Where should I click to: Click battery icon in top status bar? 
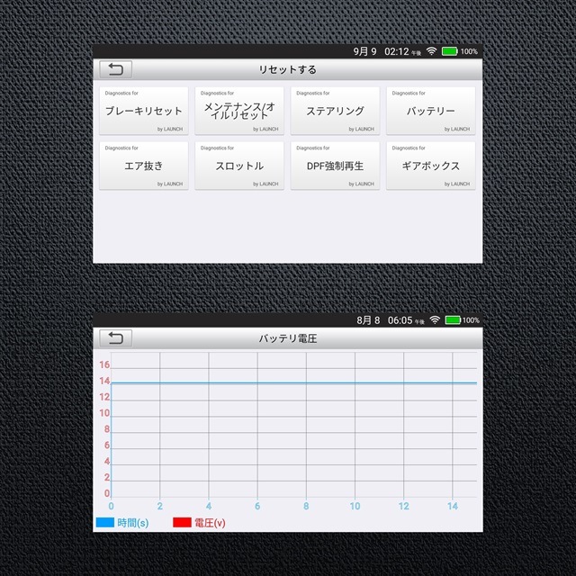click(x=450, y=52)
